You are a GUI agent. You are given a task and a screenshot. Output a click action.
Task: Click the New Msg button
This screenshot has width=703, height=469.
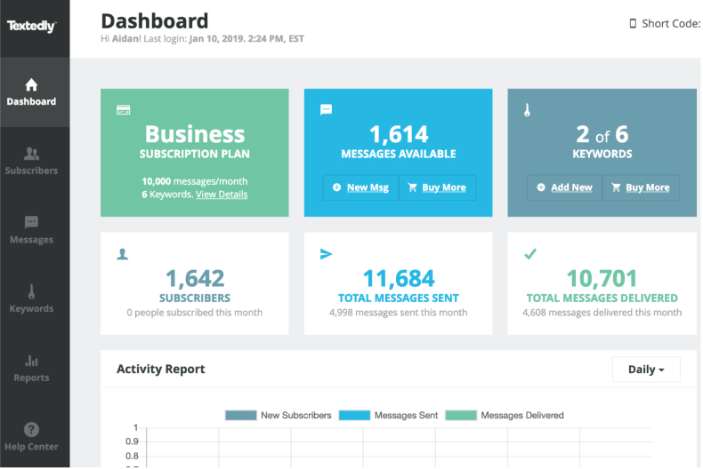coord(361,187)
